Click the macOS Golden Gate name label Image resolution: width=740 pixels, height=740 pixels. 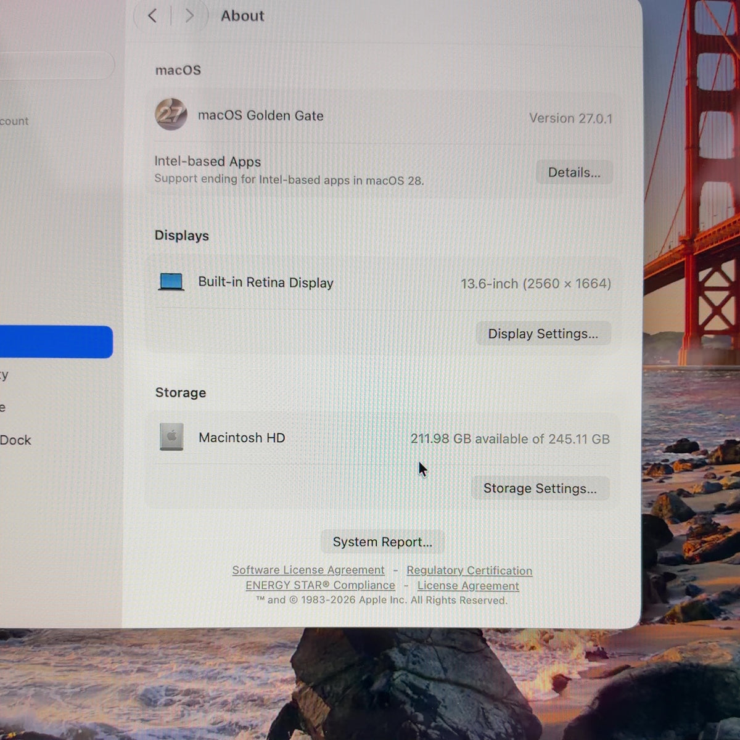click(x=260, y=115)
